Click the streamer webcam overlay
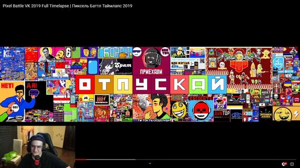The image size is (300, 168). (37, 147)
